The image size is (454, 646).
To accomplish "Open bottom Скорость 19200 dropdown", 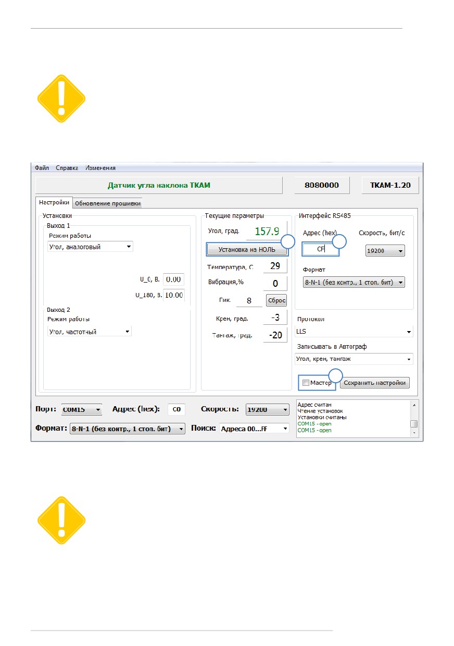I will click(267, 410).
